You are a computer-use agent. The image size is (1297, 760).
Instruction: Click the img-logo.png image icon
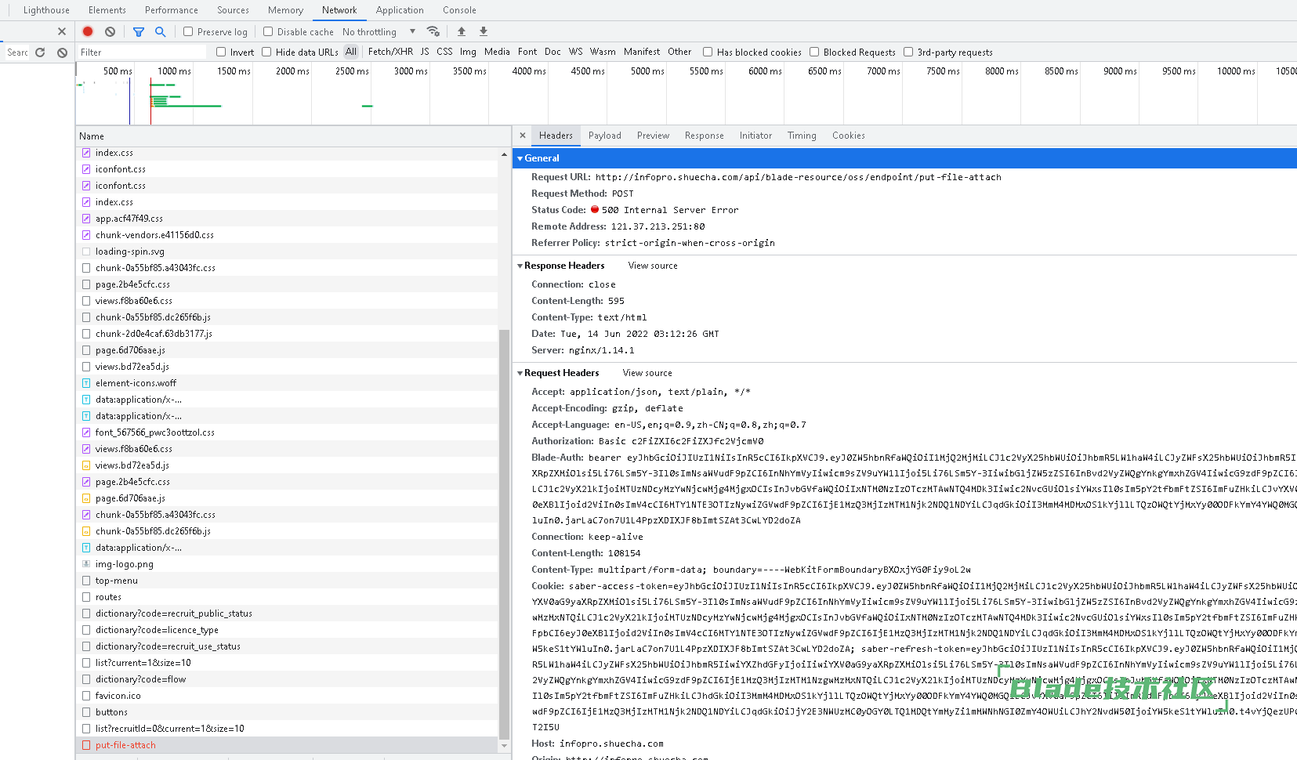(86, 564)
